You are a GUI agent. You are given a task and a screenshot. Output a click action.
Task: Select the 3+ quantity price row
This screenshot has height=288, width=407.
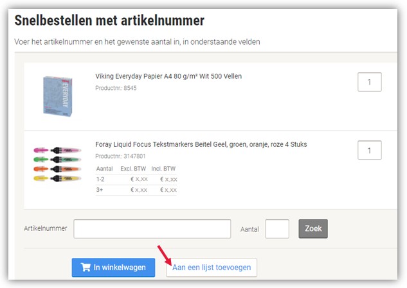136,190
